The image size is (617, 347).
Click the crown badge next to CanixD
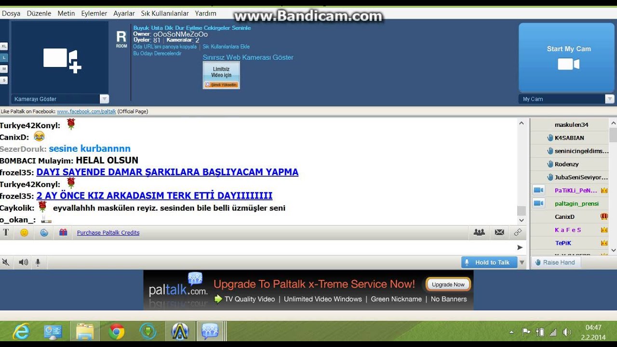click(x=604, y=217)
